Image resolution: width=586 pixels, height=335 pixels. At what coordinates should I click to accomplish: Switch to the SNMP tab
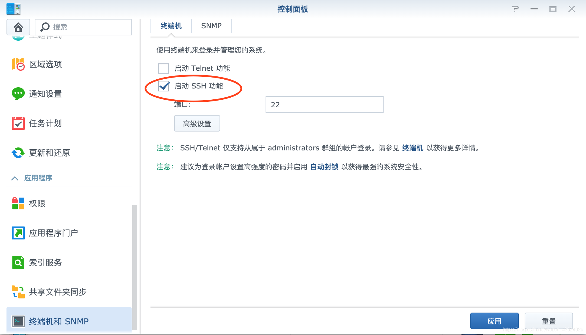(211, 26)
